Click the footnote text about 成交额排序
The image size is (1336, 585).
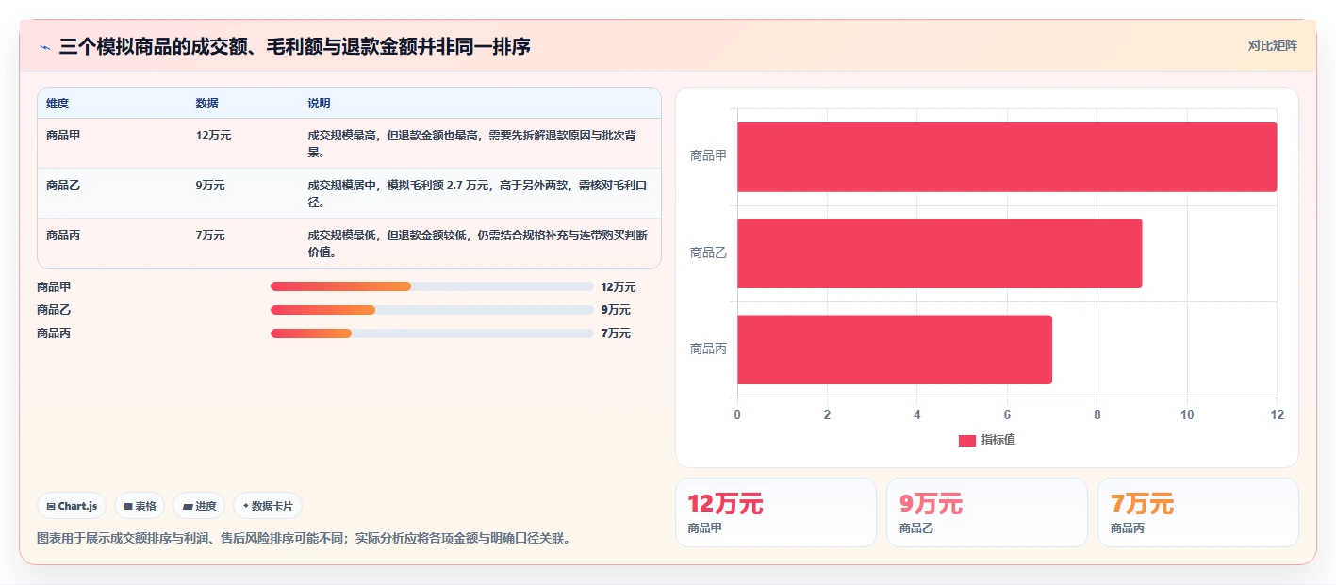click(304, 539)
